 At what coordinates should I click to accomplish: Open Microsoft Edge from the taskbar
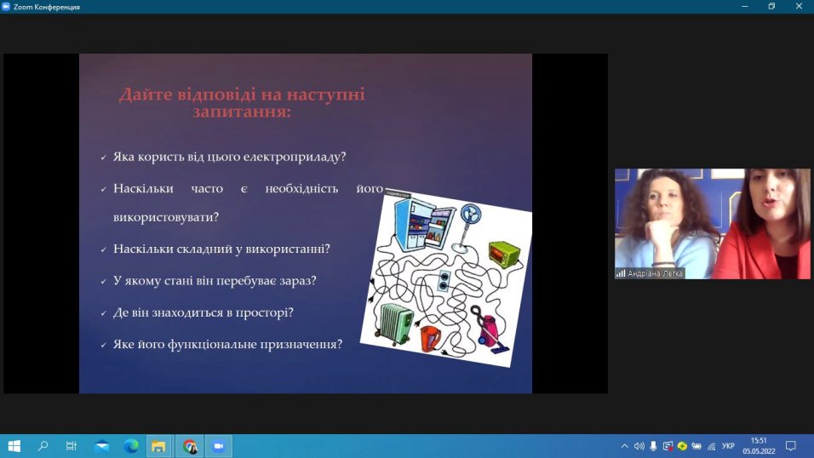[x=131, y=445]
